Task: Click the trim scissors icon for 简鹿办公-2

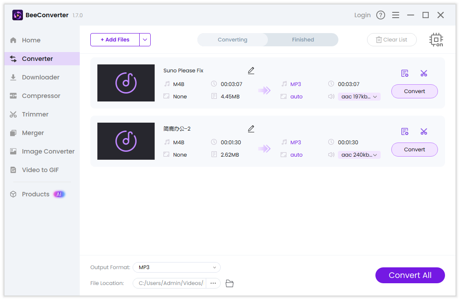Action: point(424,131)
